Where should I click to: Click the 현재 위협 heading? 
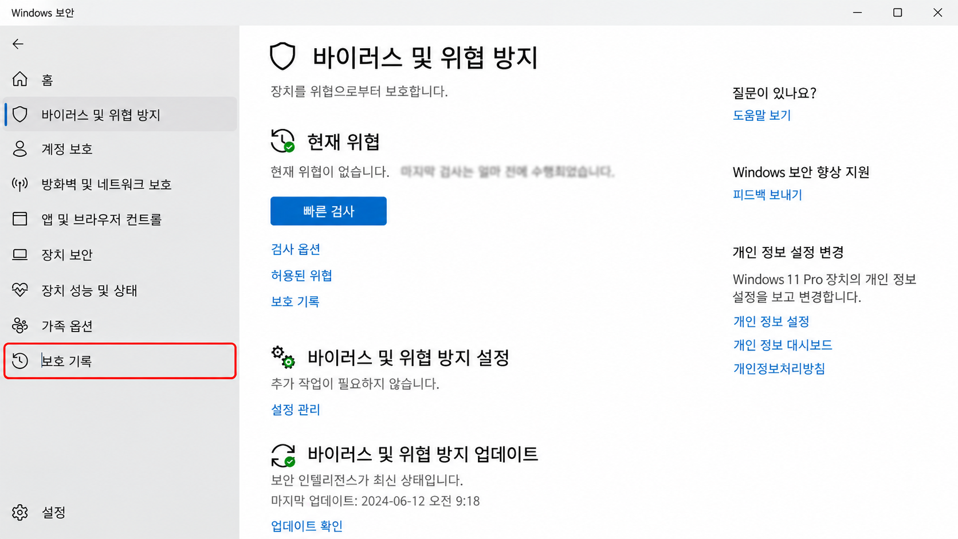pyautogui.click(x=343, y=141)
